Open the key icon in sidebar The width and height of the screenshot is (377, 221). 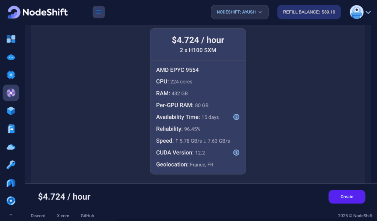coord(11,165)
